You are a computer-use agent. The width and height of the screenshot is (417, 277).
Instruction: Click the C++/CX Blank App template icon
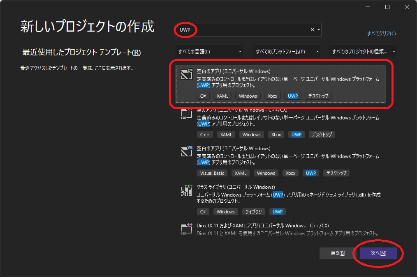(x=186, y=114)
